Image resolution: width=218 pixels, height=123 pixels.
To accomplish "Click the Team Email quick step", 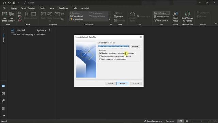I will [x=77, y=16].
